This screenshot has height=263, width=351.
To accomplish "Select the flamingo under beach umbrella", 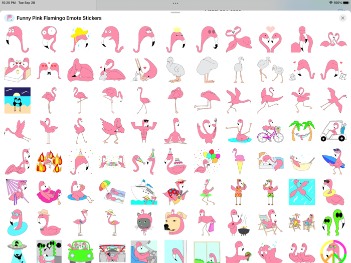I will coord(112,192).
